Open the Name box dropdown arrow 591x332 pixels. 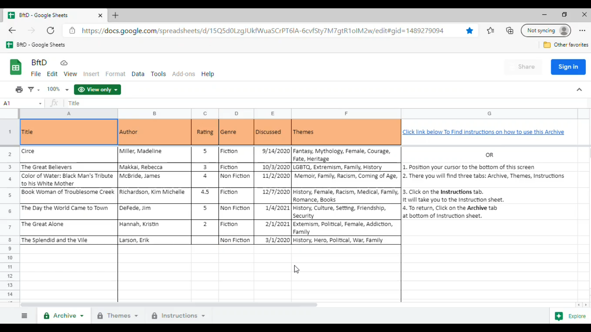40,104
